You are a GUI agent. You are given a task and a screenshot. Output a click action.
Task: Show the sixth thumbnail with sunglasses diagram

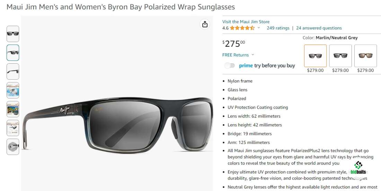point(13,128)
